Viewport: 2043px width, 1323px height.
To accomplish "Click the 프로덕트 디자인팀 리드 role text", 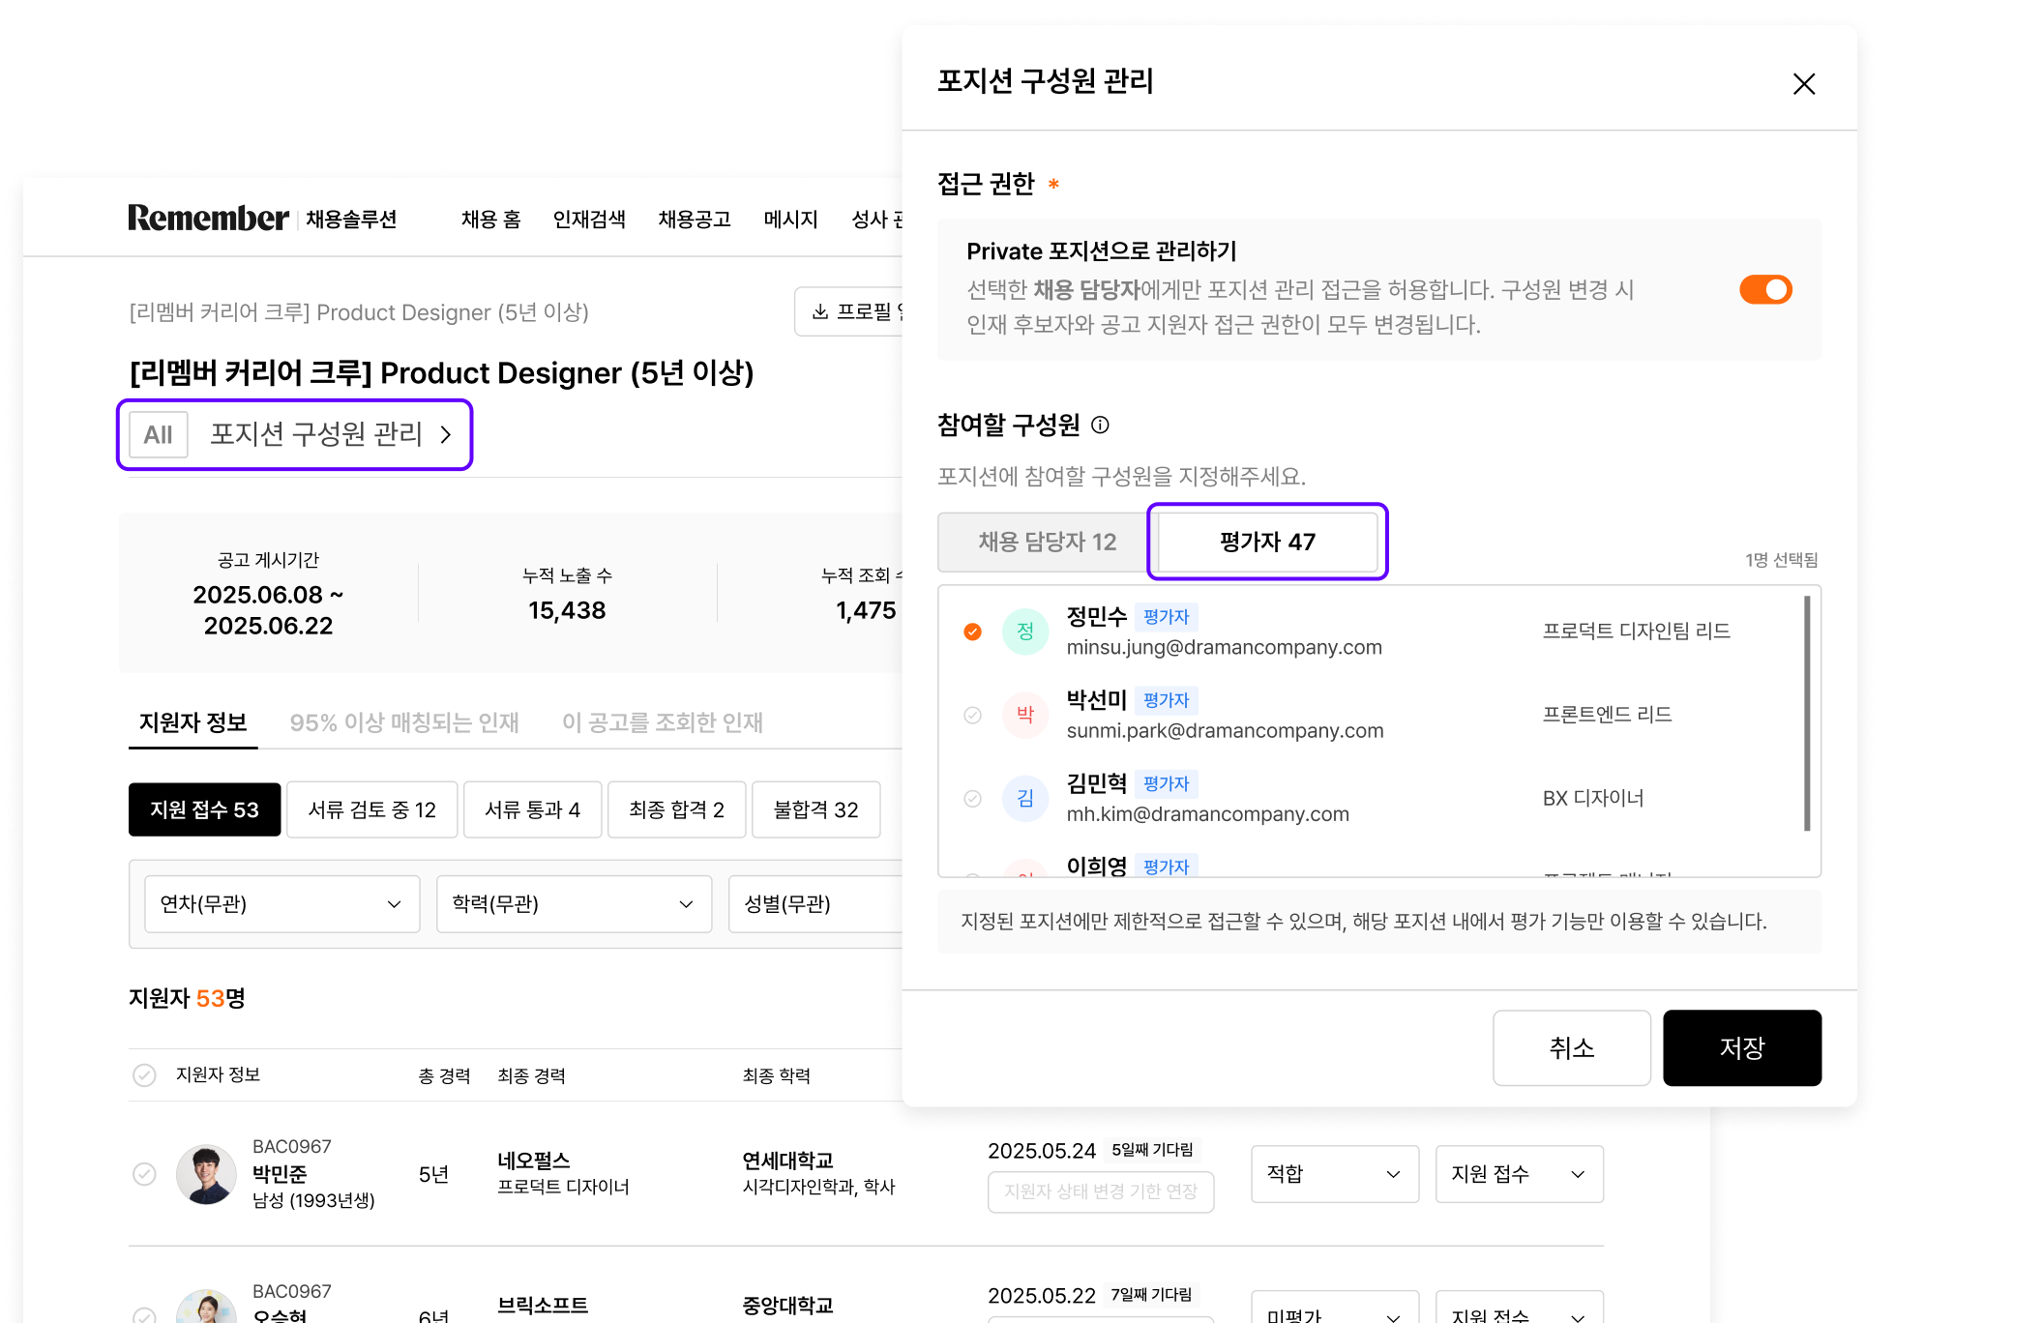I will point(1636,631).
